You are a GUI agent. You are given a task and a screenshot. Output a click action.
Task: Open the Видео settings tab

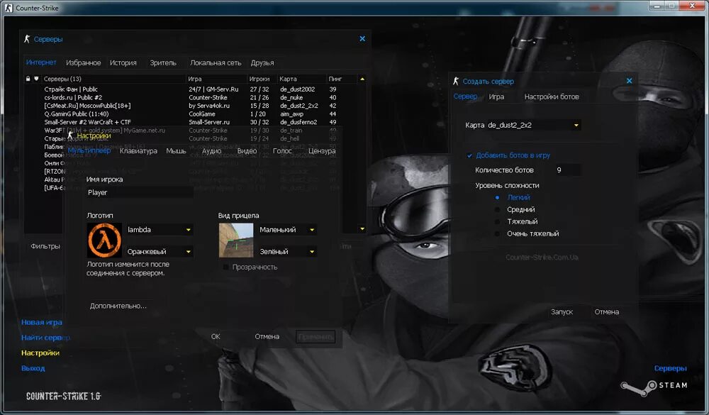pyautogui.click(x=247, y=150)
